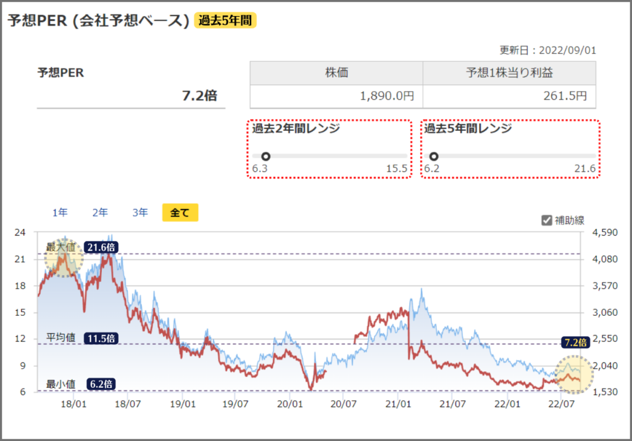This screenshot has height=441, width=632.
Task: Toggle the 補助線 checkbox
Action: click(x=547, y=220)
